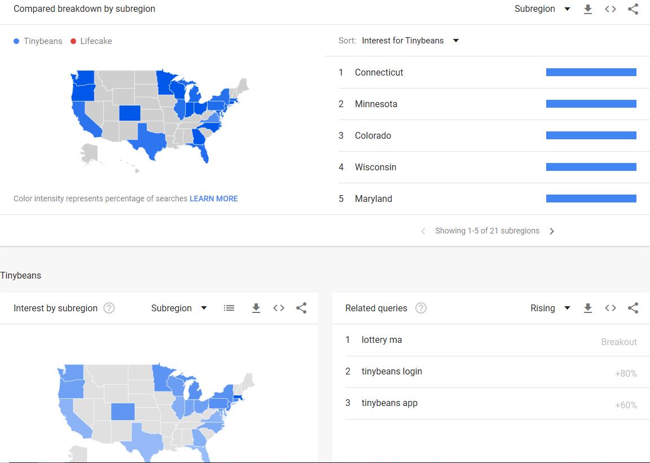Viewport: 650px width, 463px height.
Task: Expand the Sort Interest for Tinybeans dropdown
Action: point(410,41)
